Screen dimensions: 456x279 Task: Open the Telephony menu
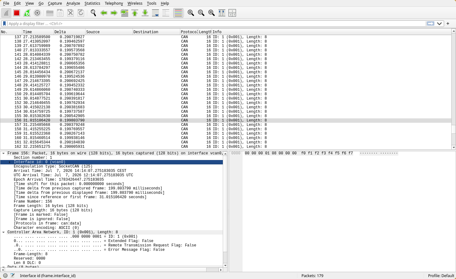(x=114, y=3)
